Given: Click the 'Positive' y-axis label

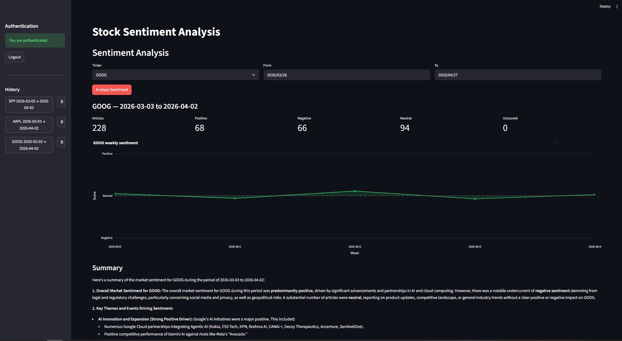Looking at the screenshot, I should click(107, 154).
